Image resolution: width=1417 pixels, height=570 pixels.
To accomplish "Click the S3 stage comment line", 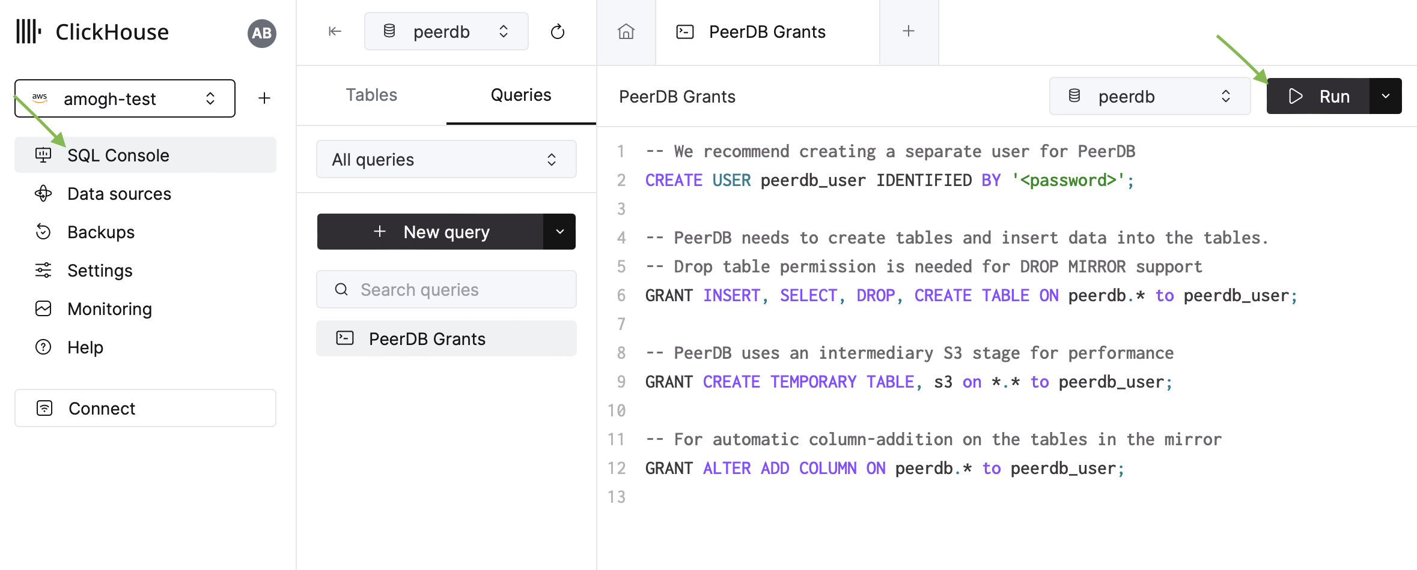I will pyautogui.click(x=910, y=353).
